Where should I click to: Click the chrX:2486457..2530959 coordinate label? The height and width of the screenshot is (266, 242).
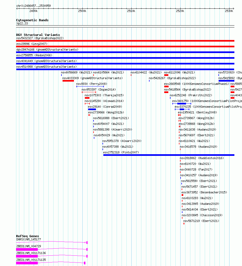[x=33, y=6]
